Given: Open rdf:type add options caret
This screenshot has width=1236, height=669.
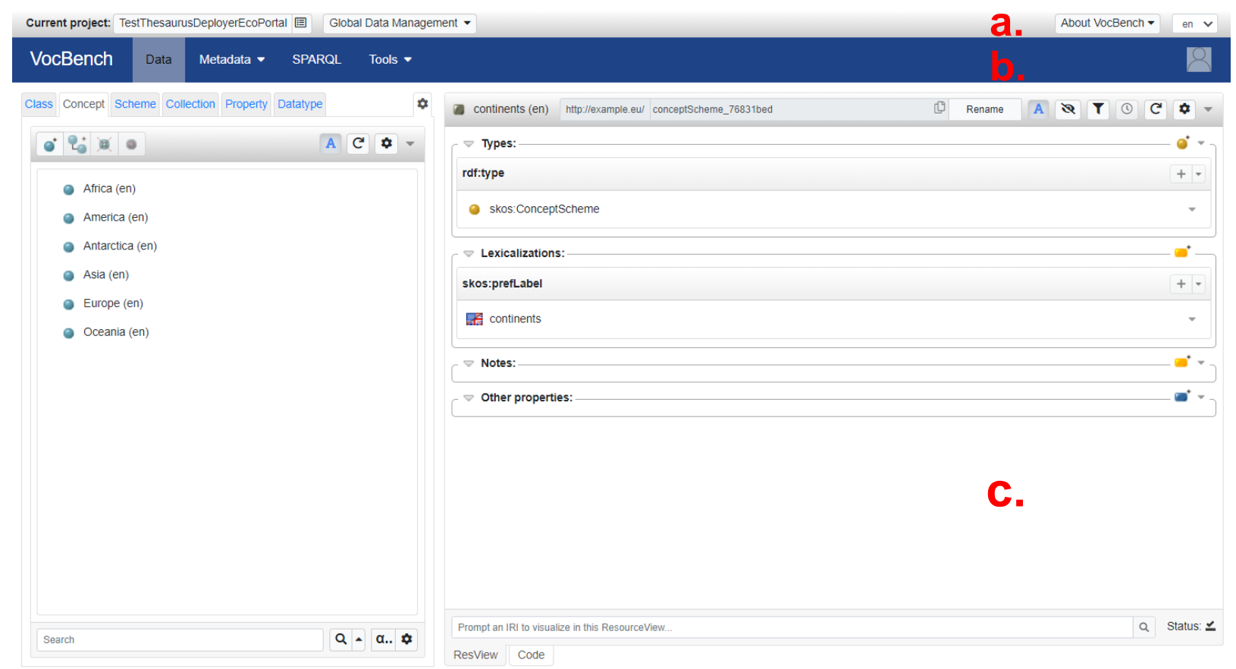Looking at the screenshot, I should [x=1199, y=174].
